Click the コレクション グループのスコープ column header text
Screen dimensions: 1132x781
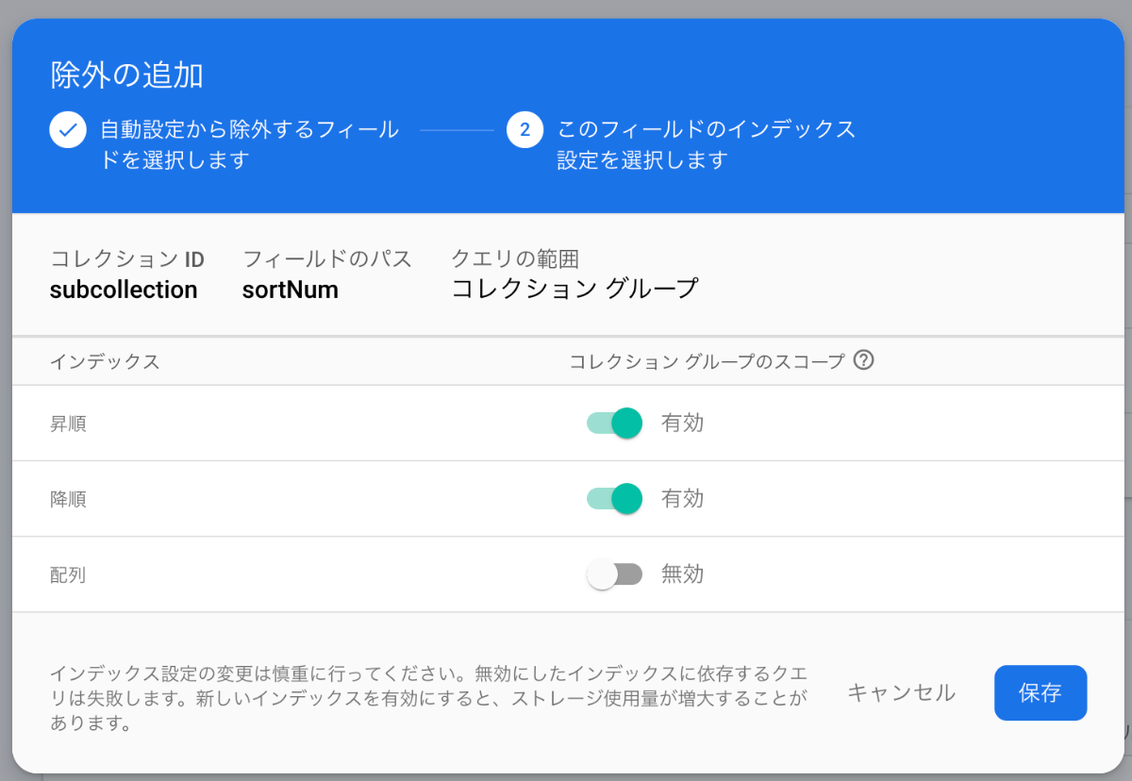pyautogui.click(x=707, y=361)
